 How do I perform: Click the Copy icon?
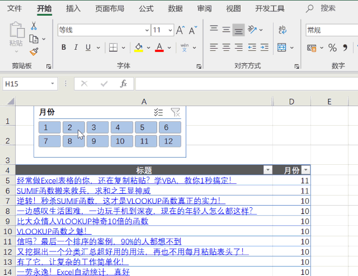click(34, 39)
